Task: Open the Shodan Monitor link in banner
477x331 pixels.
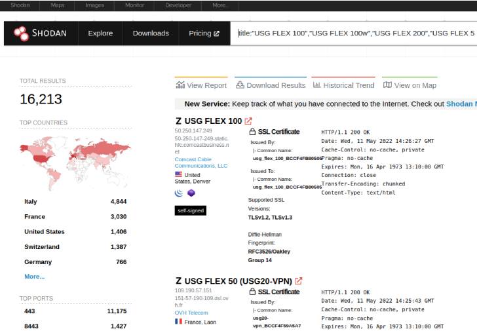Action: click(x=461, y=104)
